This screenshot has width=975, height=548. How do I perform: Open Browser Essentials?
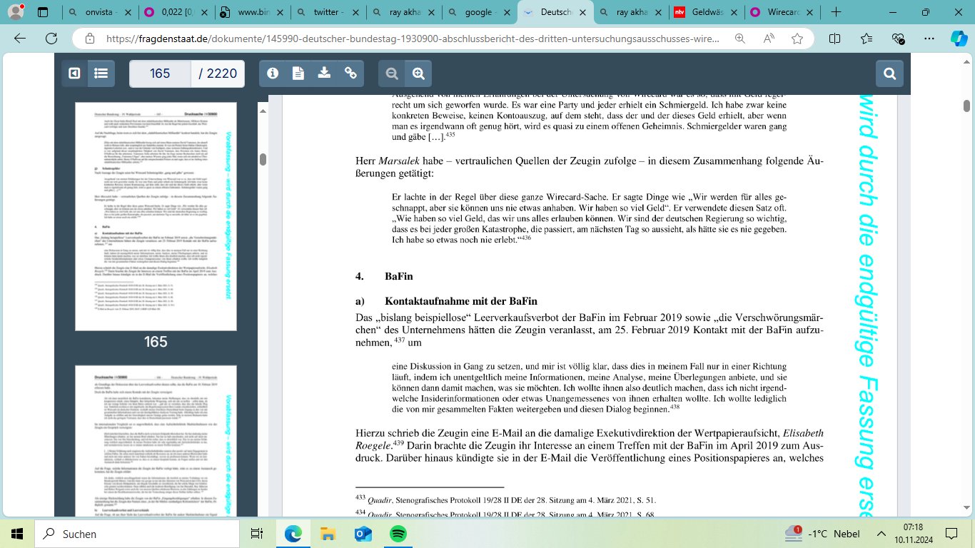click(x=897, y=39)
